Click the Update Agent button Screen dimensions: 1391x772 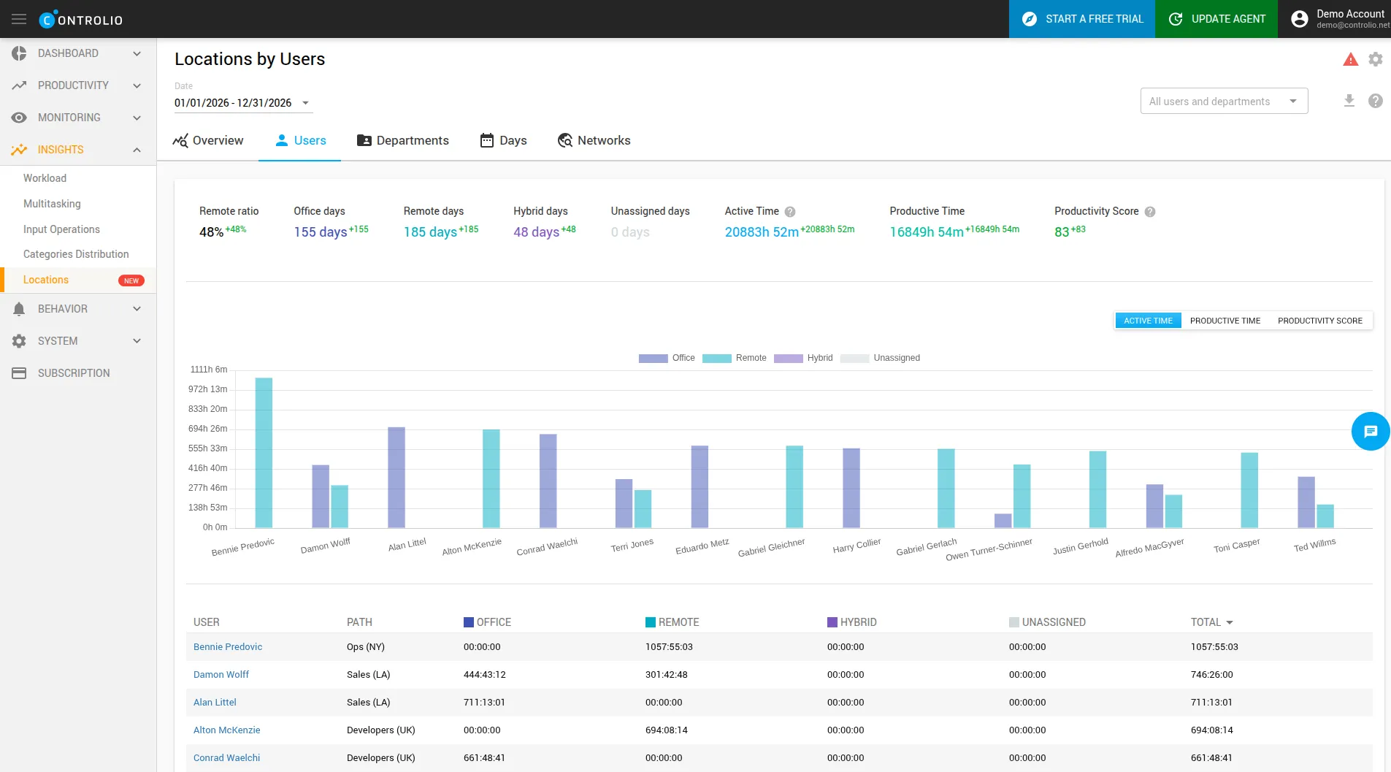tap(1216, 19)
